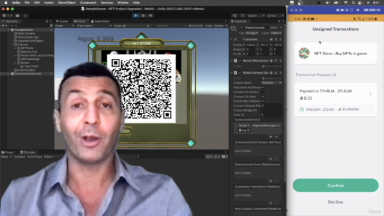Open the Window menu in menu bar
Viewport: 384px width, 216px height.
point(123,2)
